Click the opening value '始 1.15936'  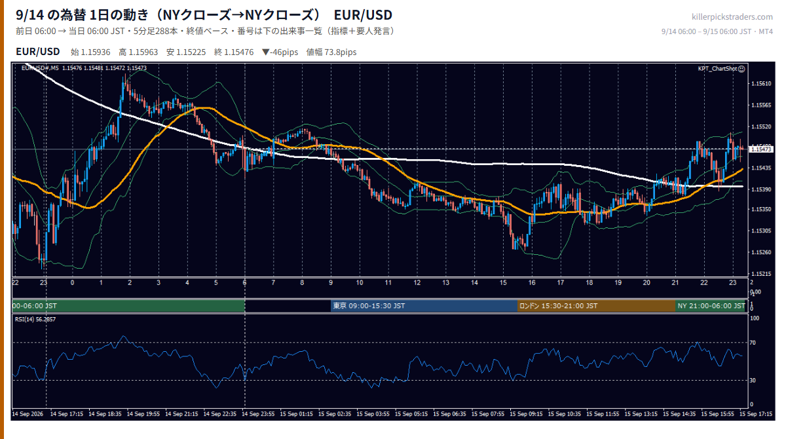click(90, 52)
